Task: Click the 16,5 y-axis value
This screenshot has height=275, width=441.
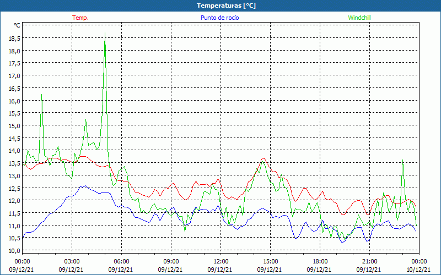Action: point(14,89)
